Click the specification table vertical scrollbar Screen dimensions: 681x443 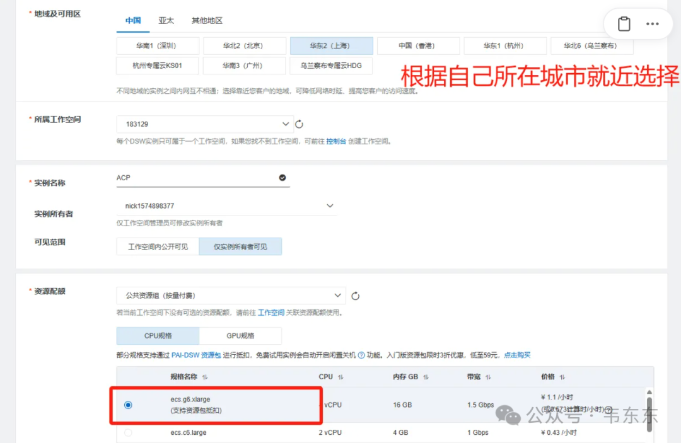click(x=649, y=415)
